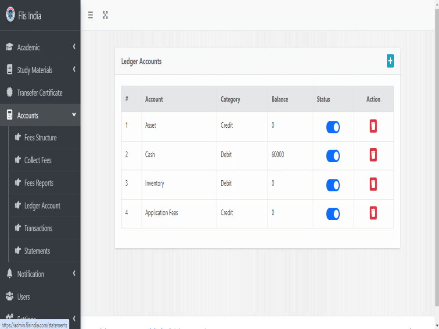439x329 pixels.
Task: Collapse the Accounts menu chevron
Action: tap(74, 114)
